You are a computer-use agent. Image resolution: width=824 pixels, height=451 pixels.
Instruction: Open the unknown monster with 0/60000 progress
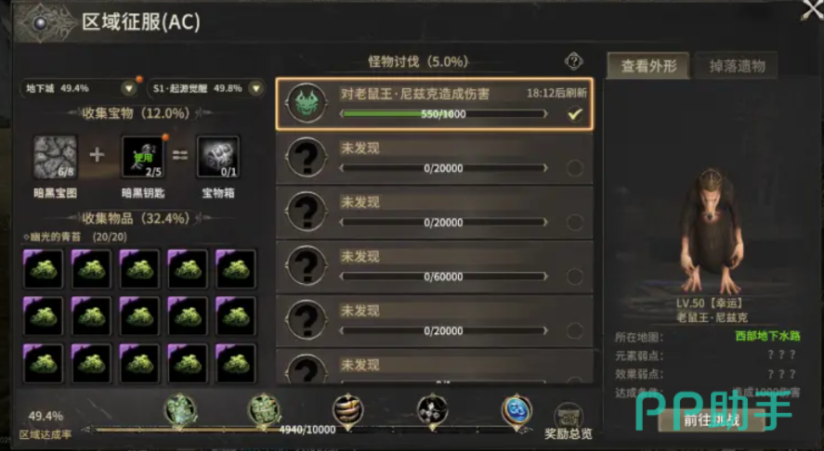coord(434,266)
